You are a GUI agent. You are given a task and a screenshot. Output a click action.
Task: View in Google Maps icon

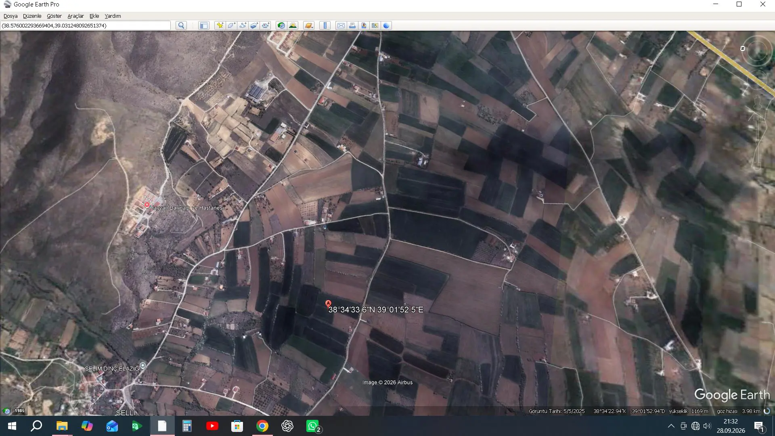[x=375, y=25]
